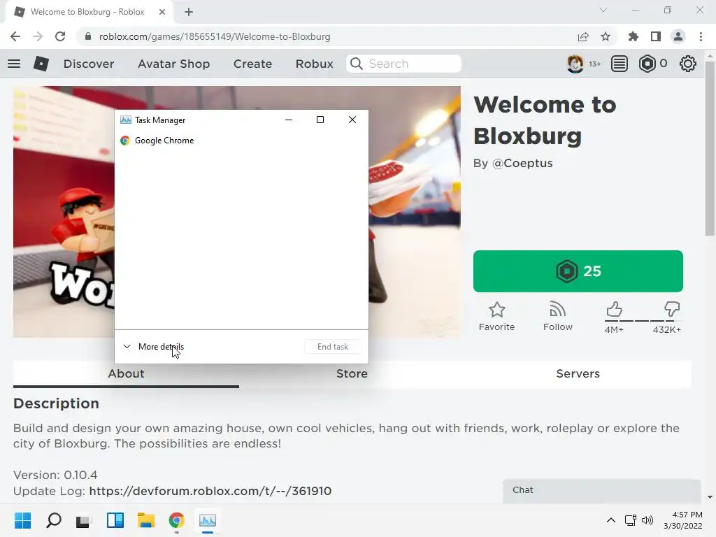The width and height of the screenshot is (716, 537).
Task: Open the Robux balance icon in header
Action: (x=647, y=64)
